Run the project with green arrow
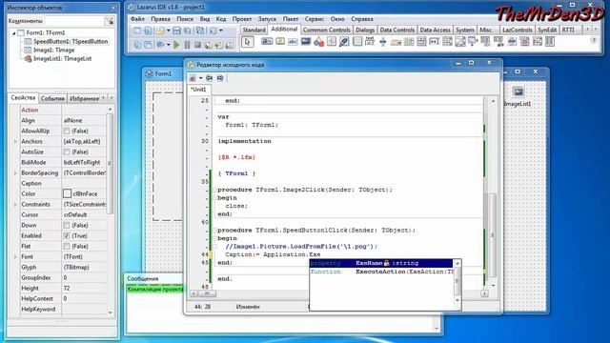This screenshot has width=610, height=343. pos(176,45)
